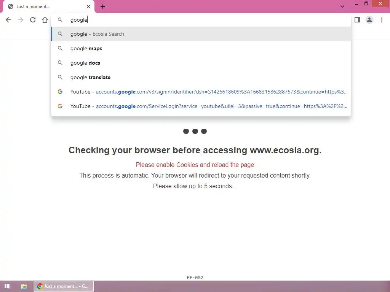Click the search icon in the address bar
This screenshot has height=292, width=390.
point(60,20)
